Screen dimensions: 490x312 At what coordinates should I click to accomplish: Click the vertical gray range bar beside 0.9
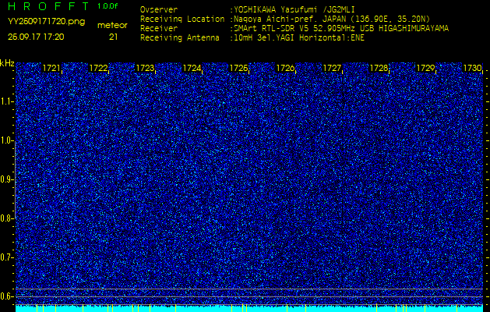point(15,179)
